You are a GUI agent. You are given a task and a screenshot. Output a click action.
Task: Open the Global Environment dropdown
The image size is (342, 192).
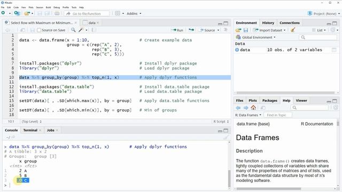255,37
